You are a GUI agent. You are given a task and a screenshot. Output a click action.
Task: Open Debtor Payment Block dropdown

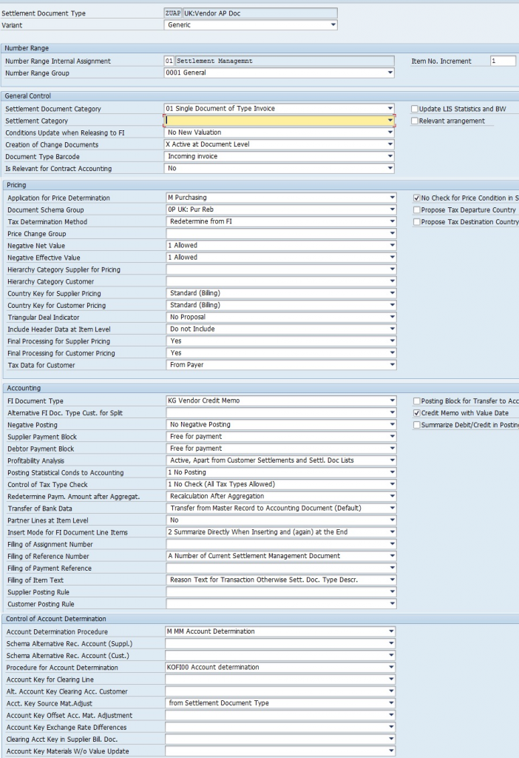coord(281,448)
